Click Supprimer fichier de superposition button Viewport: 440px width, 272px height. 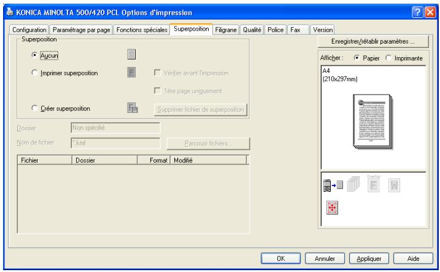[x=200, y=109]
